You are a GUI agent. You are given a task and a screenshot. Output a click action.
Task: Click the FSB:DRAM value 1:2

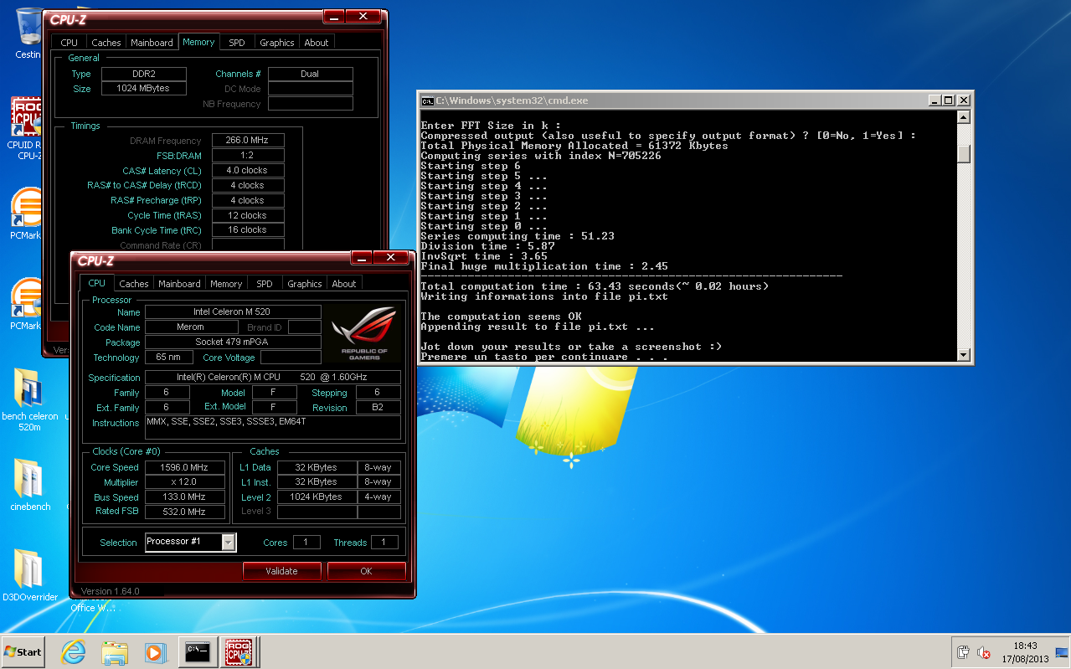(248, 156)
